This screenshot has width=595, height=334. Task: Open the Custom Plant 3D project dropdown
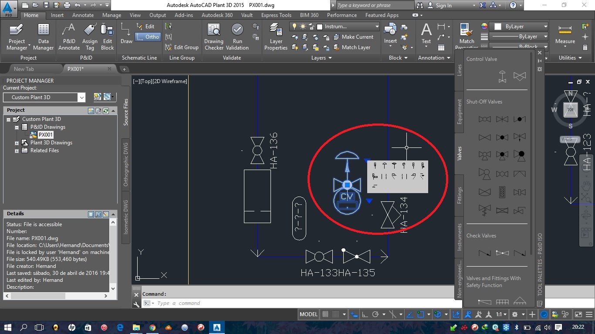[x=81, y=97]
